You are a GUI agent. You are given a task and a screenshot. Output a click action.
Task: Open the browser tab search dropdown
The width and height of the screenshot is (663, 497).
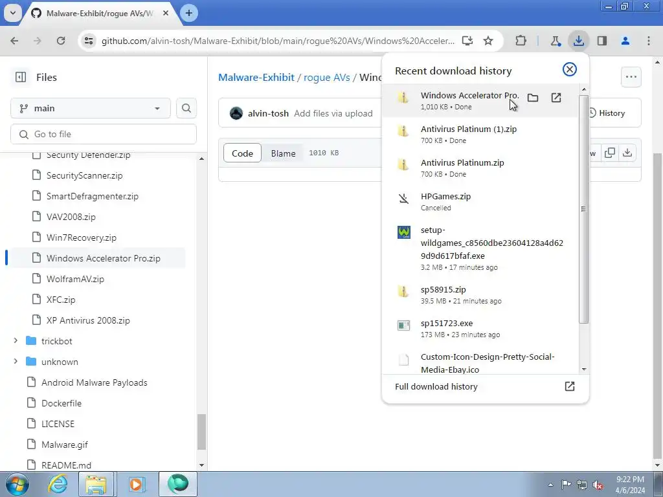(13, 13)
